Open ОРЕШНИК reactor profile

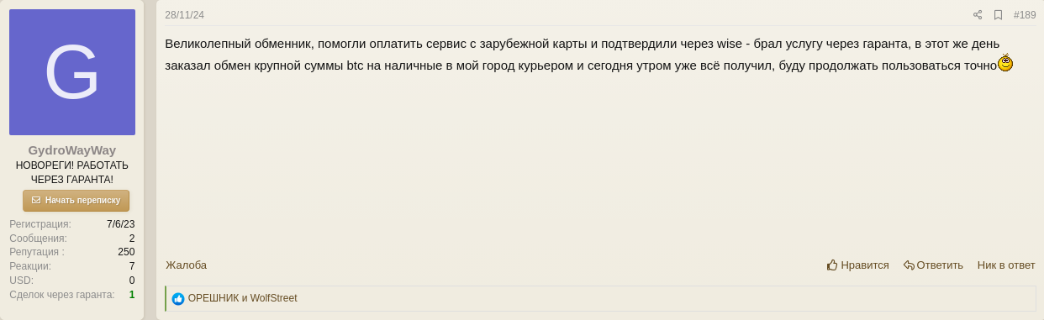214,298
